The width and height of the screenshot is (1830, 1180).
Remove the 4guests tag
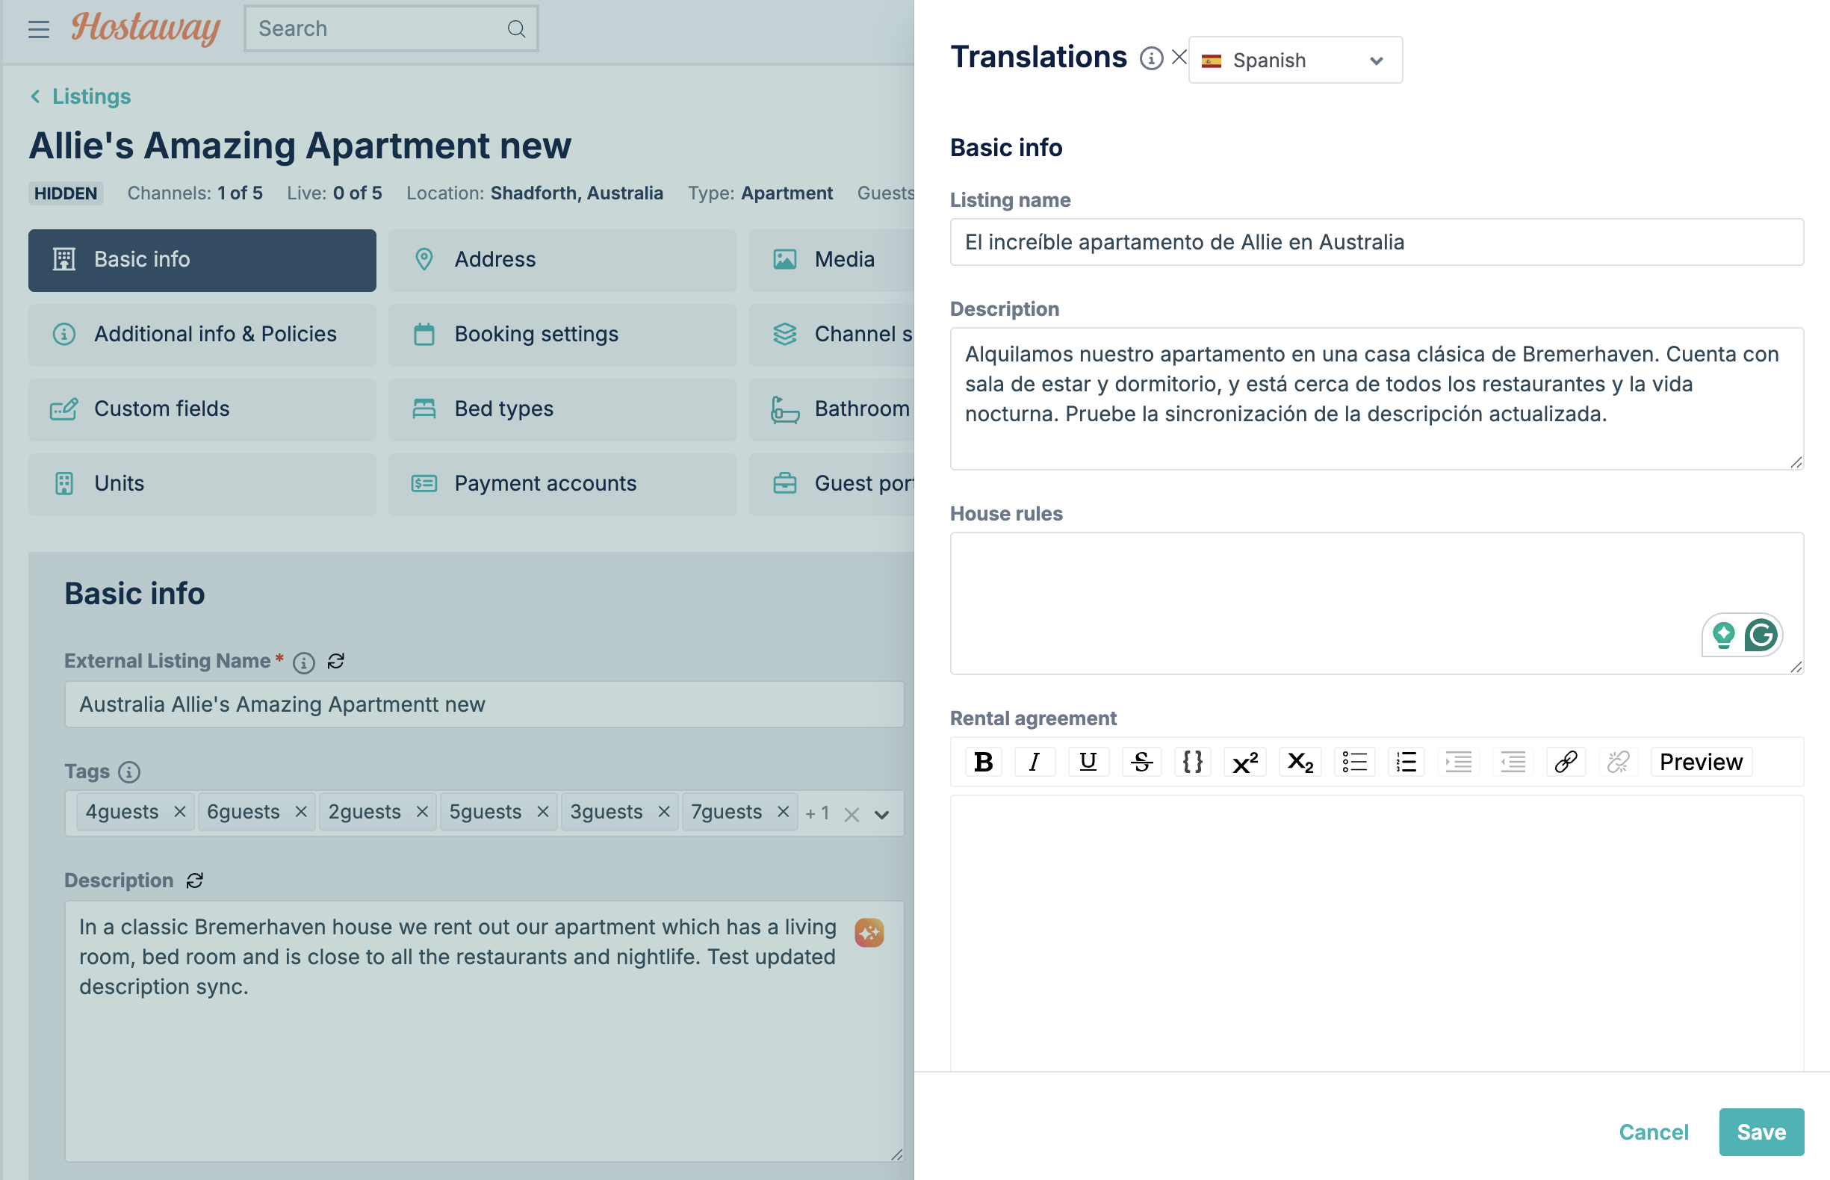180,812
